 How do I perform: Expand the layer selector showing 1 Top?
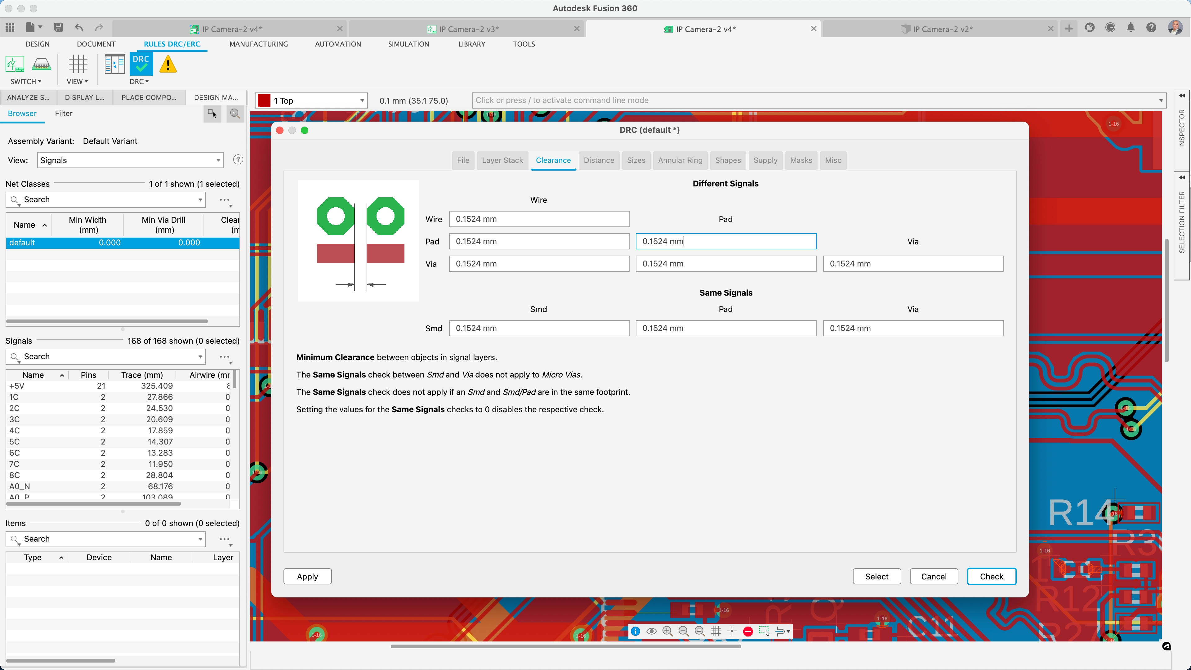(x=362, y=100)
